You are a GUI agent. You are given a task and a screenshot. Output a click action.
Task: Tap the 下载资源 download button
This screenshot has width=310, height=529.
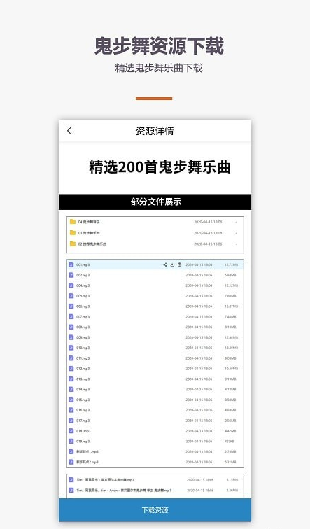pyautogui.click(x=155, y=510)
